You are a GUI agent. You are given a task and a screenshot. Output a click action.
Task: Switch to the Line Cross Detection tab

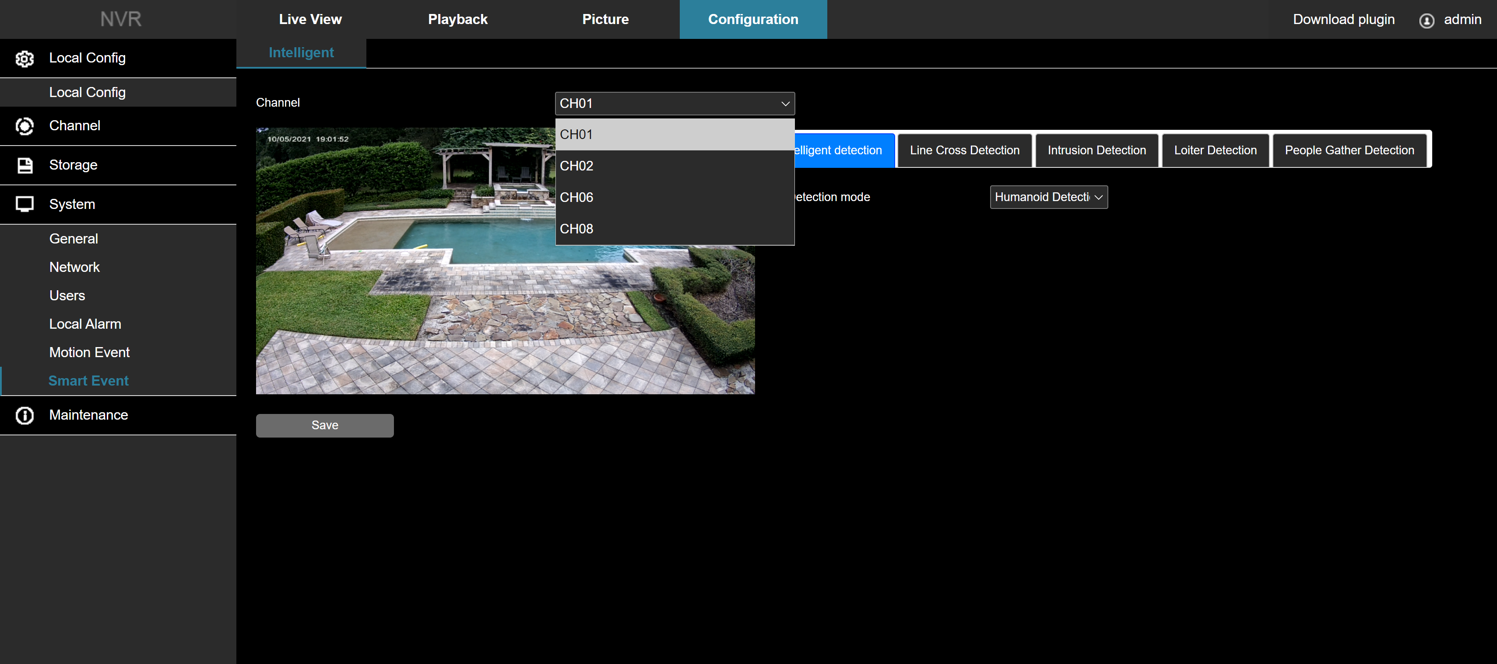click(x=964, y=150)
